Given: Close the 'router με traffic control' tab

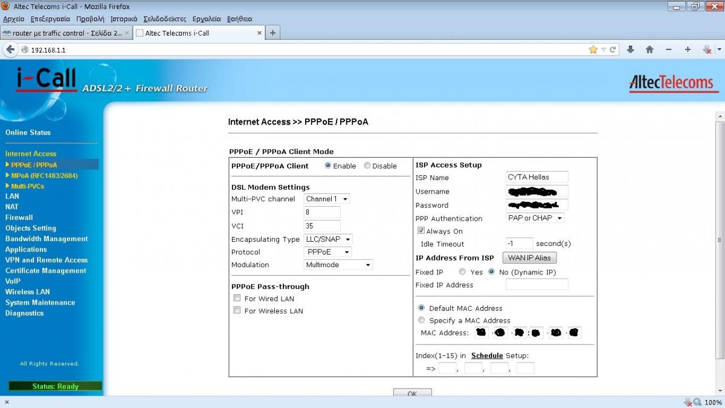Looking at the screenshot, I should click(x=126, y=33).
